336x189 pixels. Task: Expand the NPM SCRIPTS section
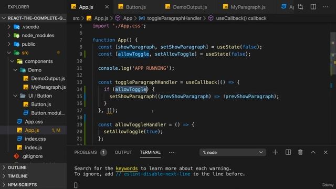34,185
